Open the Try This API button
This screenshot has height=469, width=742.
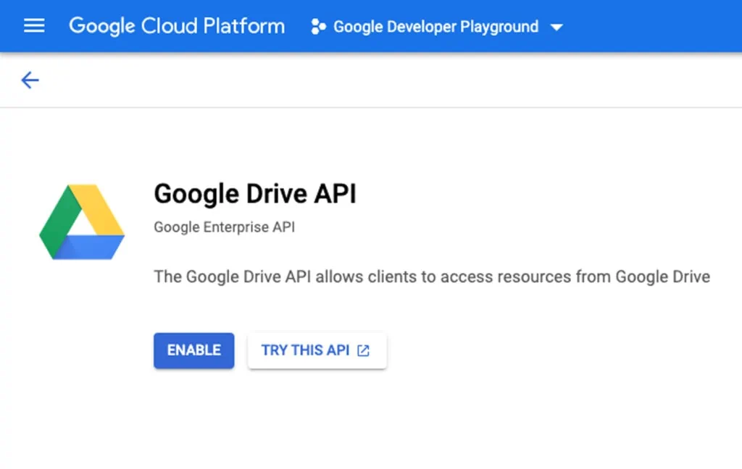[317, 350]
